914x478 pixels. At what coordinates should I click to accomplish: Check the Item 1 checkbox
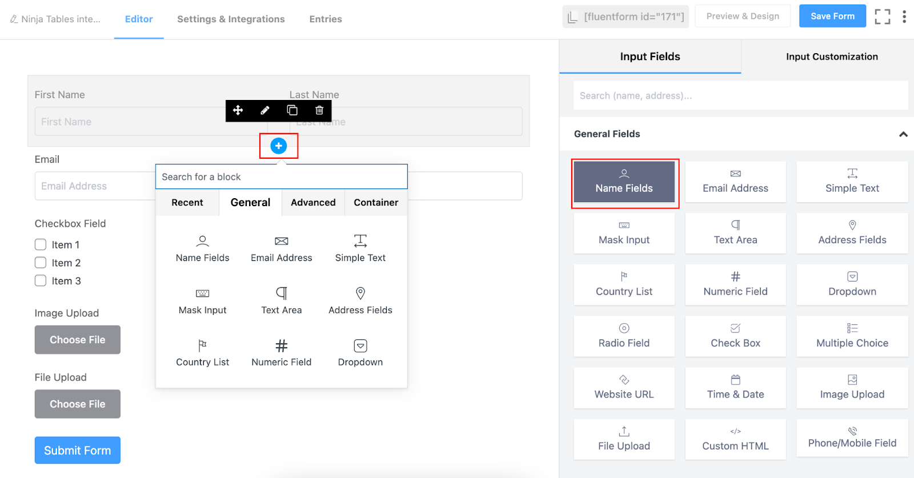[x=41, y=244]
